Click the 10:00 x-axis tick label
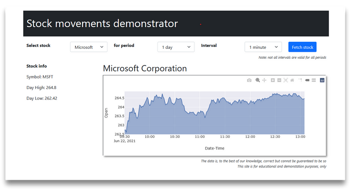Image resolution: width=351 pixels, height=190 pixels. (x=150, y=136)
